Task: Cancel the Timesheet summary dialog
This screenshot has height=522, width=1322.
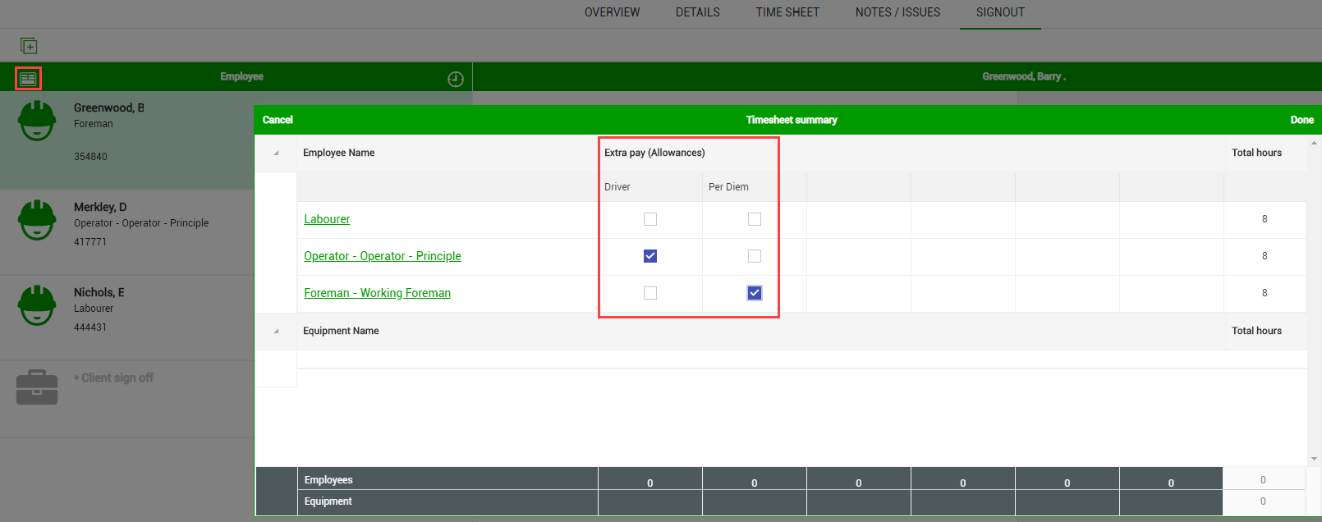Action: [278, 120]
